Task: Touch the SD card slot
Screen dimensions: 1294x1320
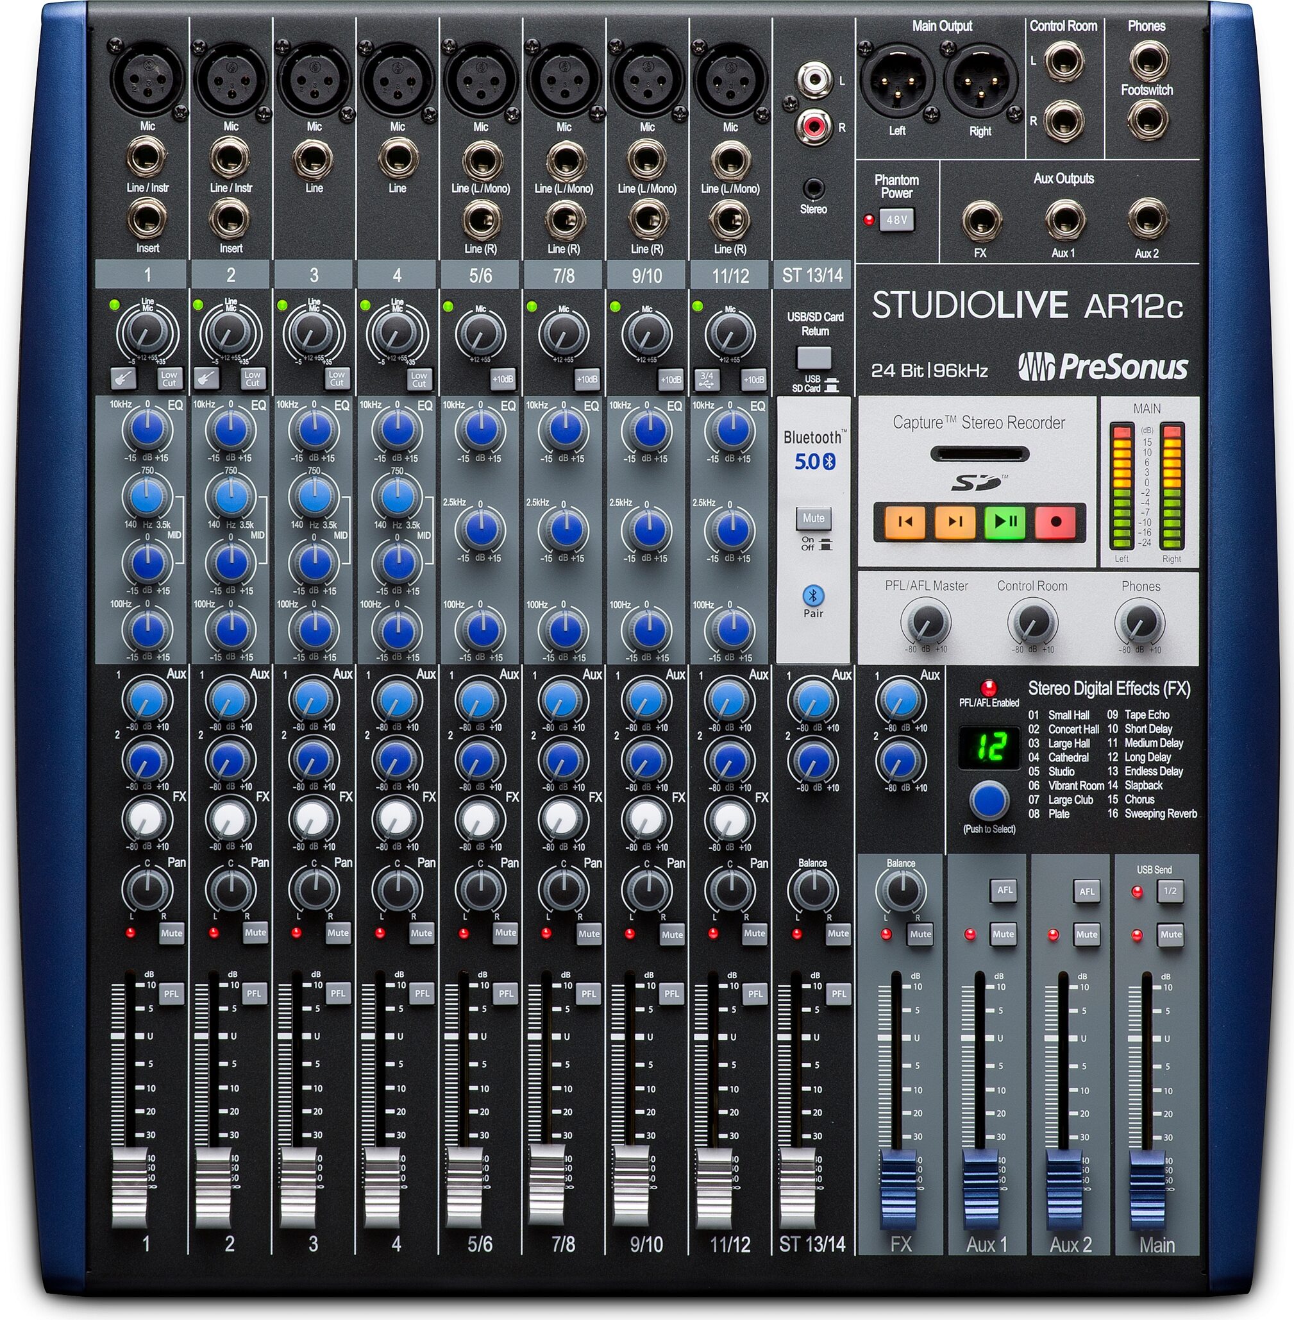Action: pyautogui.click(x=979, y=453)
